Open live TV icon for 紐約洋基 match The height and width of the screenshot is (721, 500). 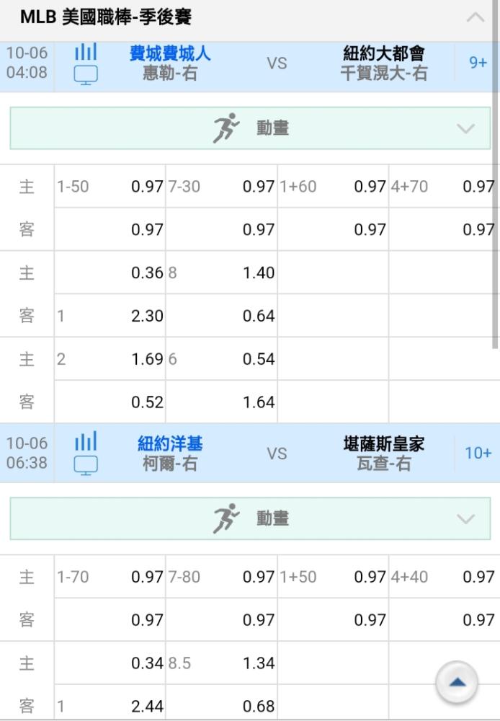click(x=86, y=465)
